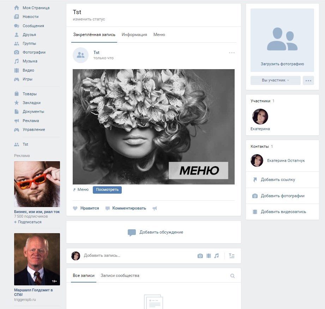The width and height of the screenshot is (325, 309).
Task: Click the Товары bag icon
Action: click(17, 94)
